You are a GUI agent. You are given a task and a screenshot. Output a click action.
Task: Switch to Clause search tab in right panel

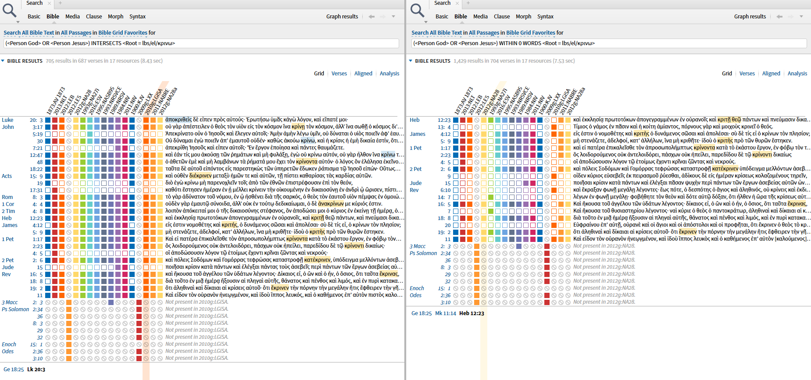click(x=502, y=17)
